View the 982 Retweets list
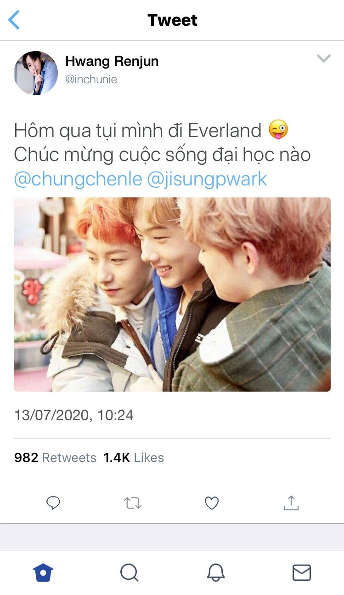 55,457
